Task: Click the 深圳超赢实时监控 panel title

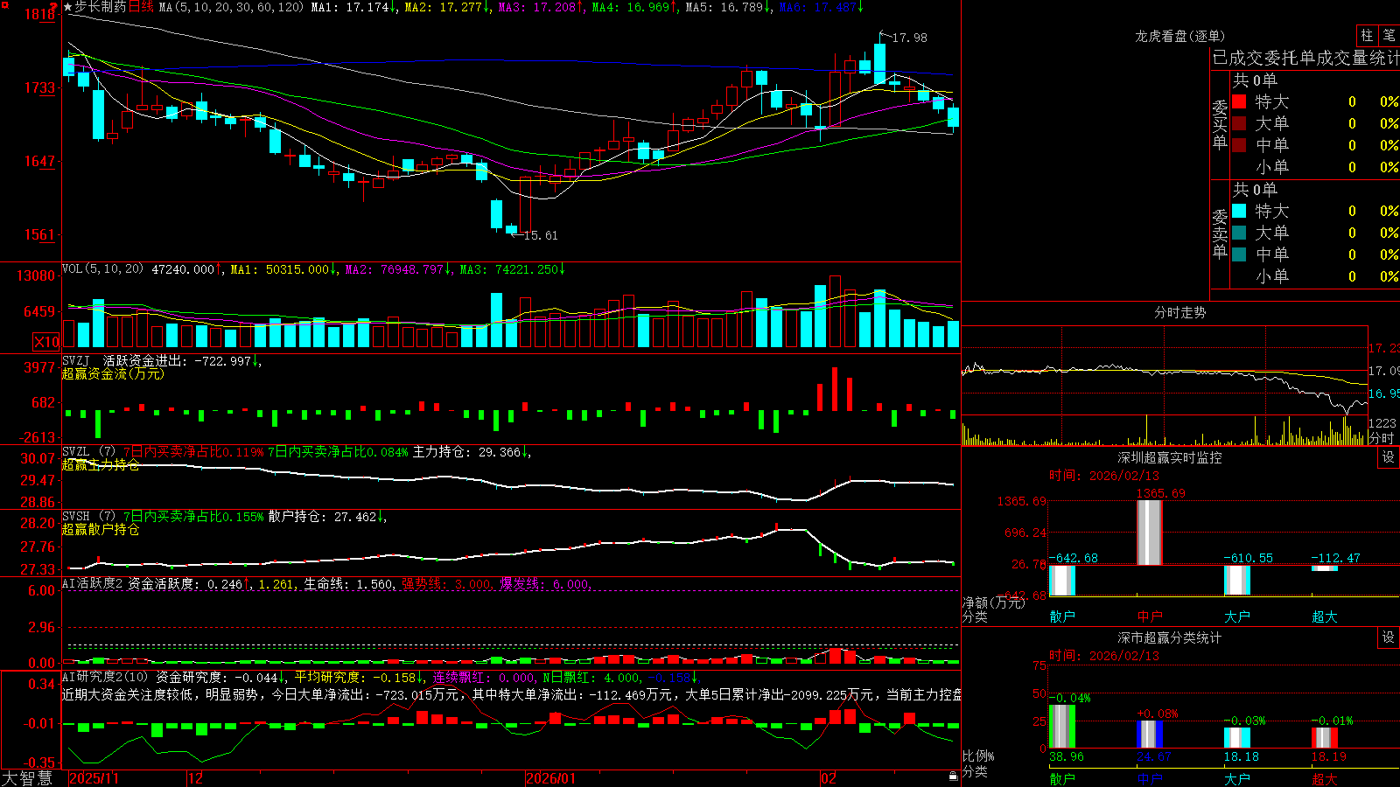Action: tap(1170, 457)
